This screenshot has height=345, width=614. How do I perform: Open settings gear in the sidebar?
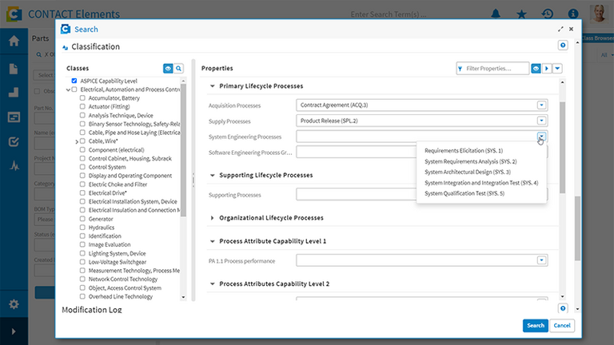pos(14,304)
